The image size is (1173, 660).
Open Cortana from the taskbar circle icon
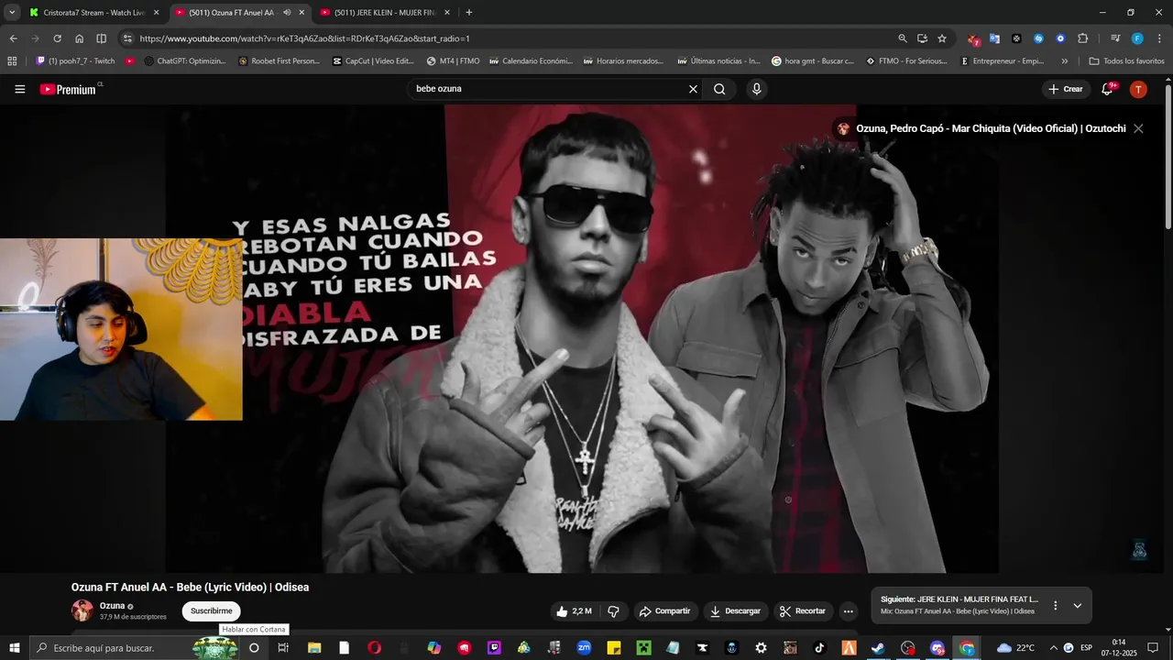pyautogui.click(x=254, y=648)
